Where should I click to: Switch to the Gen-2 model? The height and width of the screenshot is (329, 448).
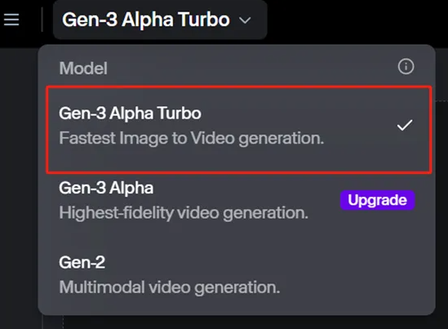coord(239,274)
